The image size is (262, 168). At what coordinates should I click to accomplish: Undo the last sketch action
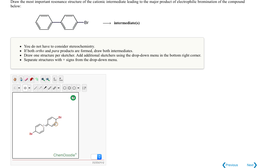click(x=32, y=79)
